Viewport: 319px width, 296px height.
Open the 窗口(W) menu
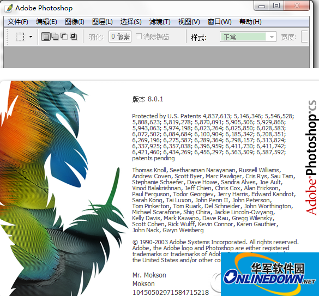[220, 22]
